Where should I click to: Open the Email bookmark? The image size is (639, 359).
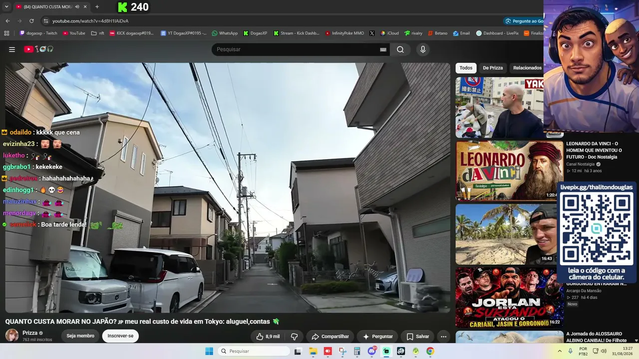tap(461, 33)
